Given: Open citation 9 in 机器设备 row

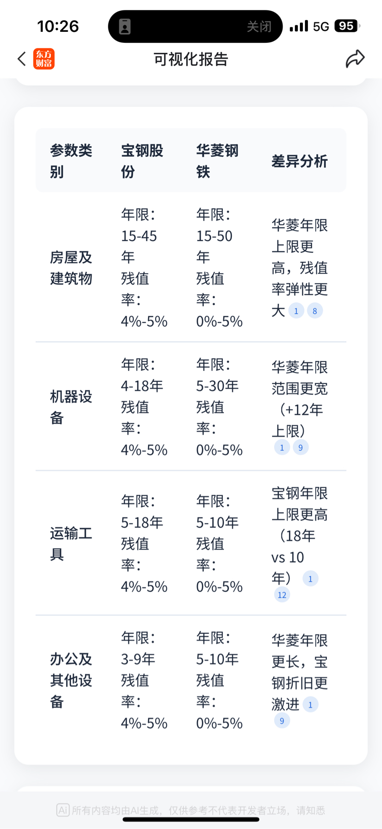Looking at the screenshot, I should pyautogui.click(x=300, y=447).
